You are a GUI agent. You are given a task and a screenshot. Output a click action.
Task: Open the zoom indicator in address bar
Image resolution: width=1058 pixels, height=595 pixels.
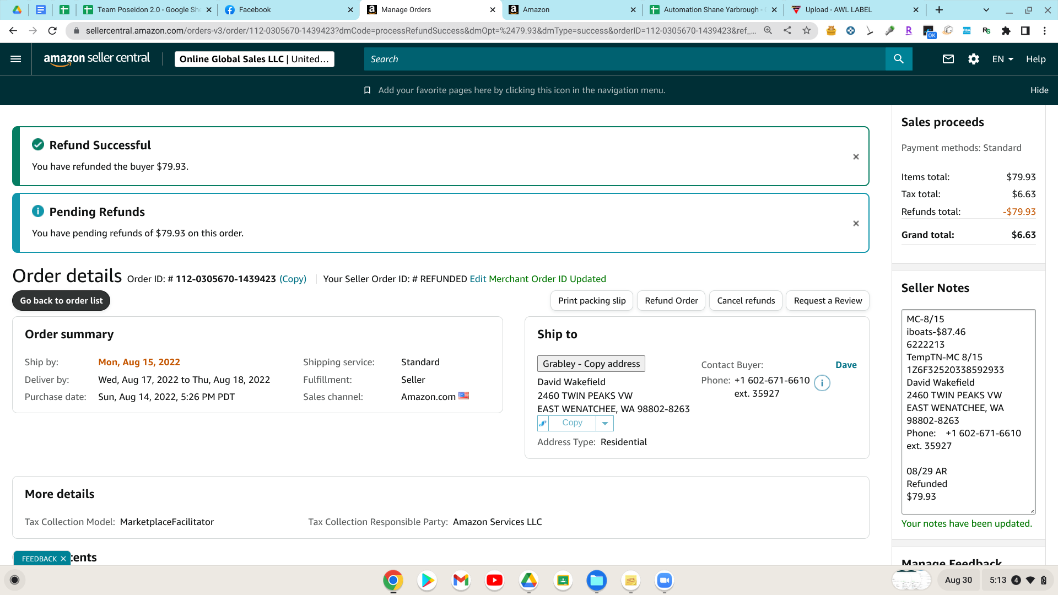(768, 31)
